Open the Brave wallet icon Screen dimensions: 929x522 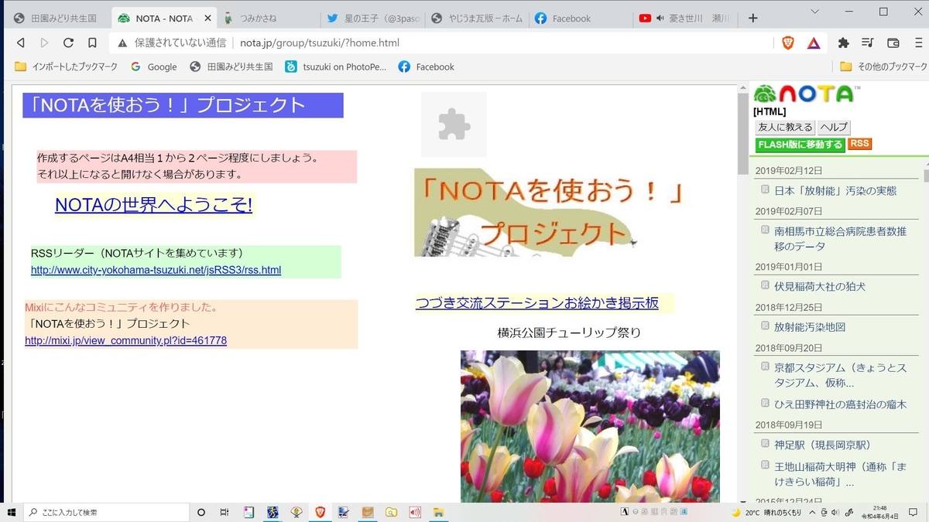point(893,43)
